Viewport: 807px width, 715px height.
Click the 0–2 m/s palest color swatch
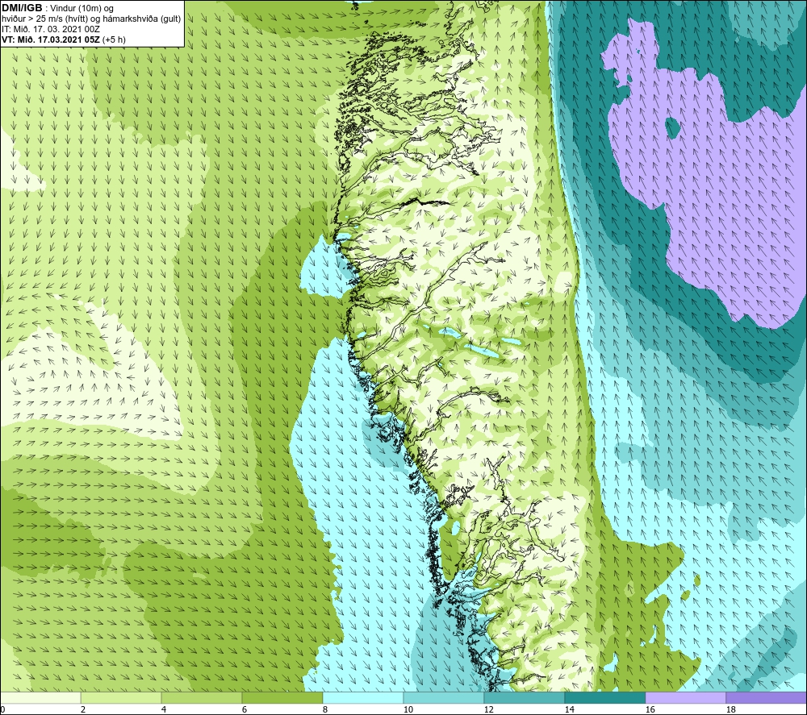pyautogui.click(x=40, y=697)
